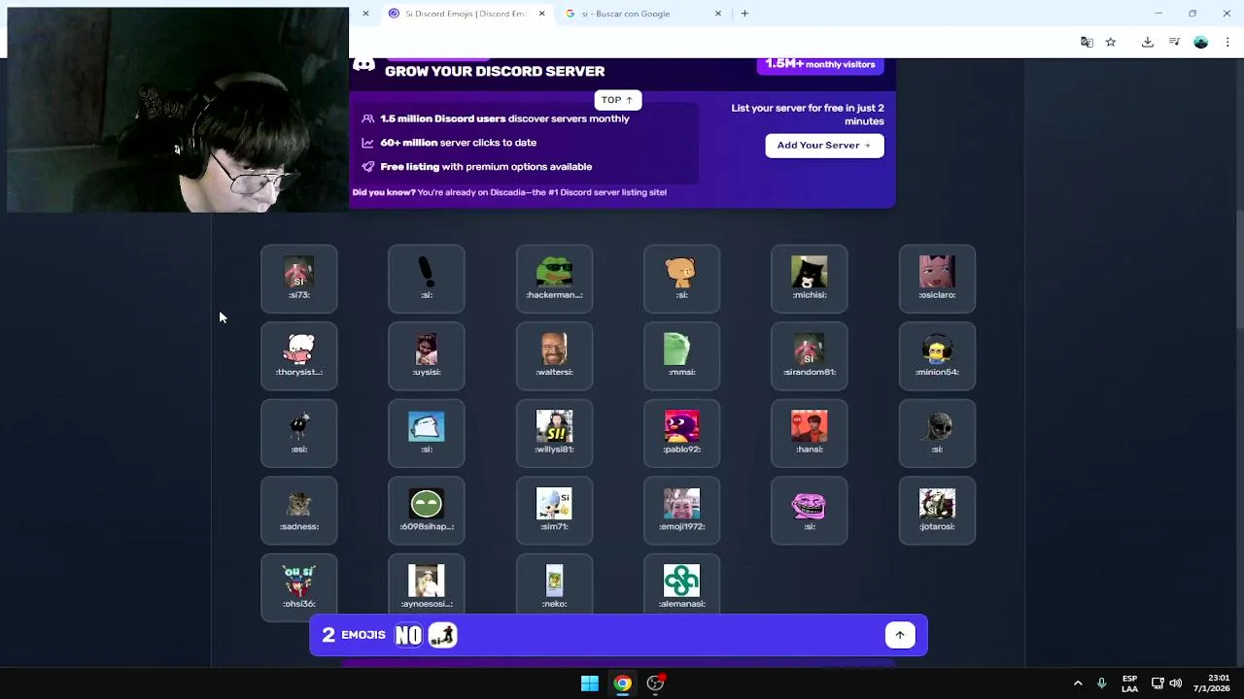Click the Discord logo in the banner

364,65
